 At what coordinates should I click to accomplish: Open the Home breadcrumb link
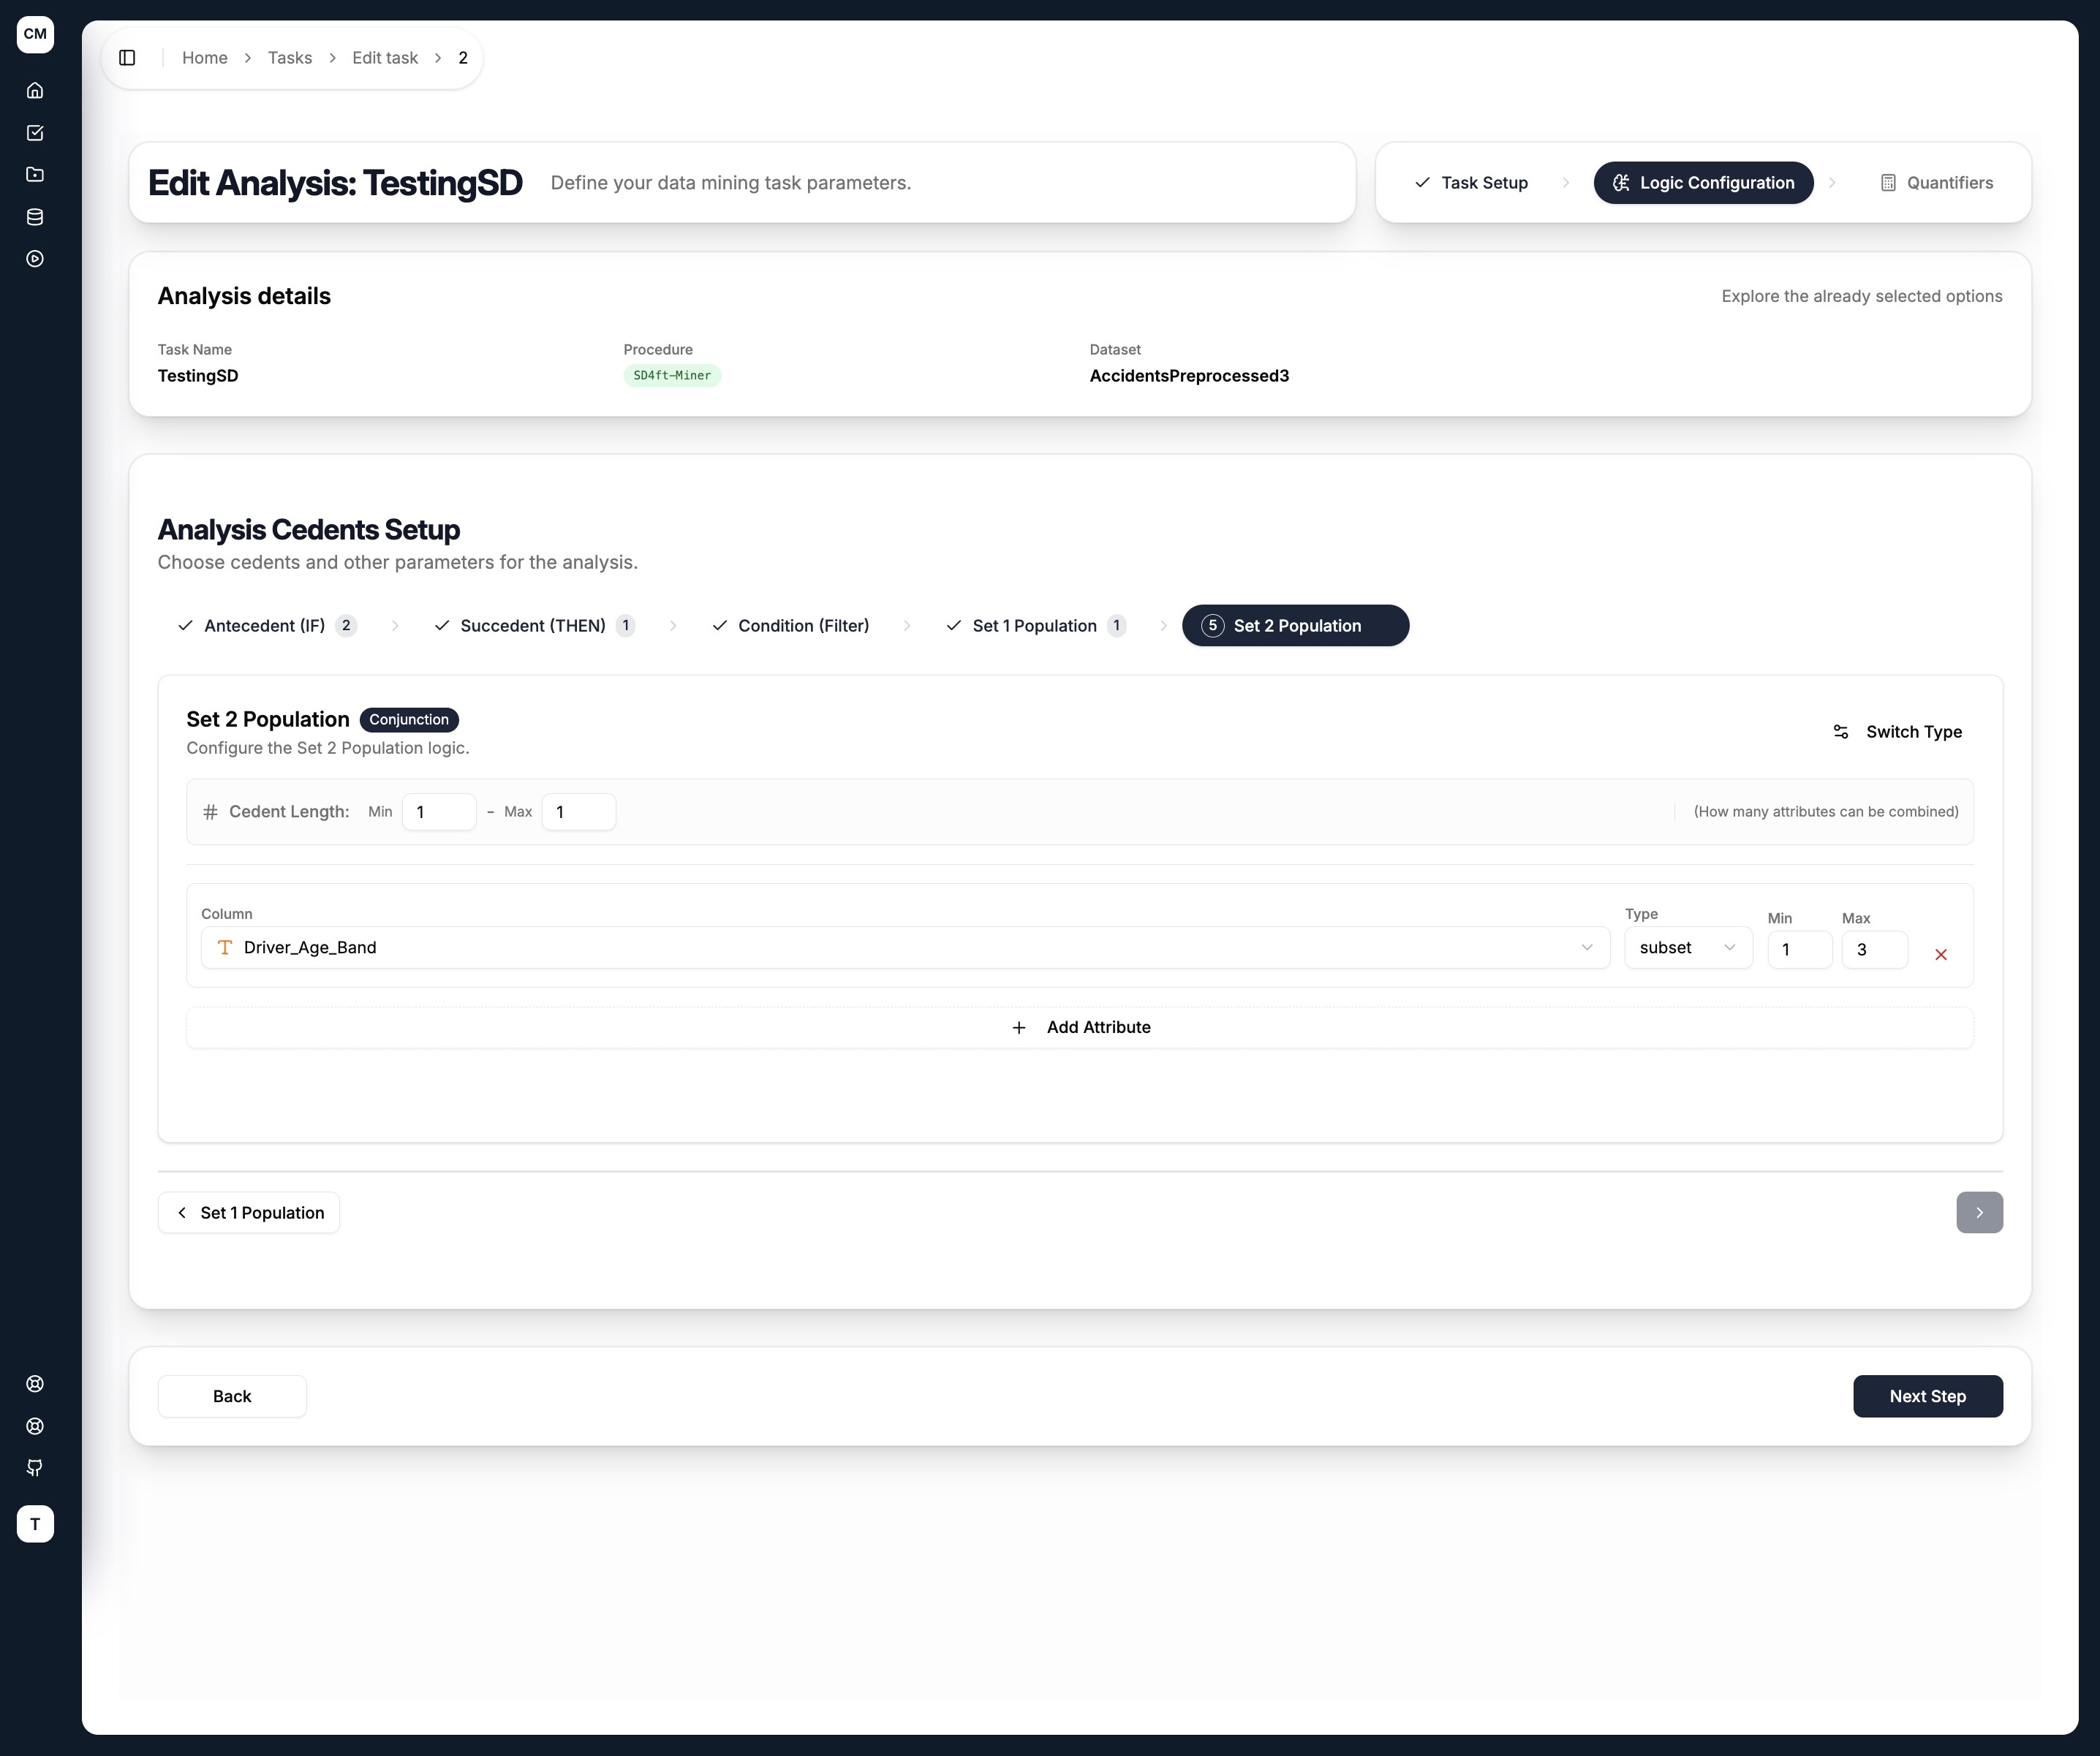(205, 58)
